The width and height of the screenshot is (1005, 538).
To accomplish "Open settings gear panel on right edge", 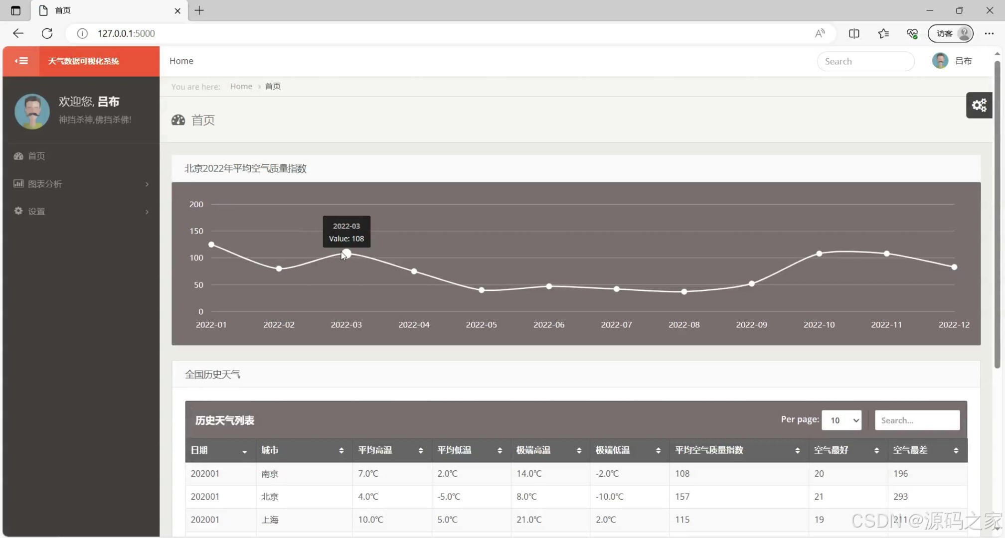I will (x=979, y=105).
